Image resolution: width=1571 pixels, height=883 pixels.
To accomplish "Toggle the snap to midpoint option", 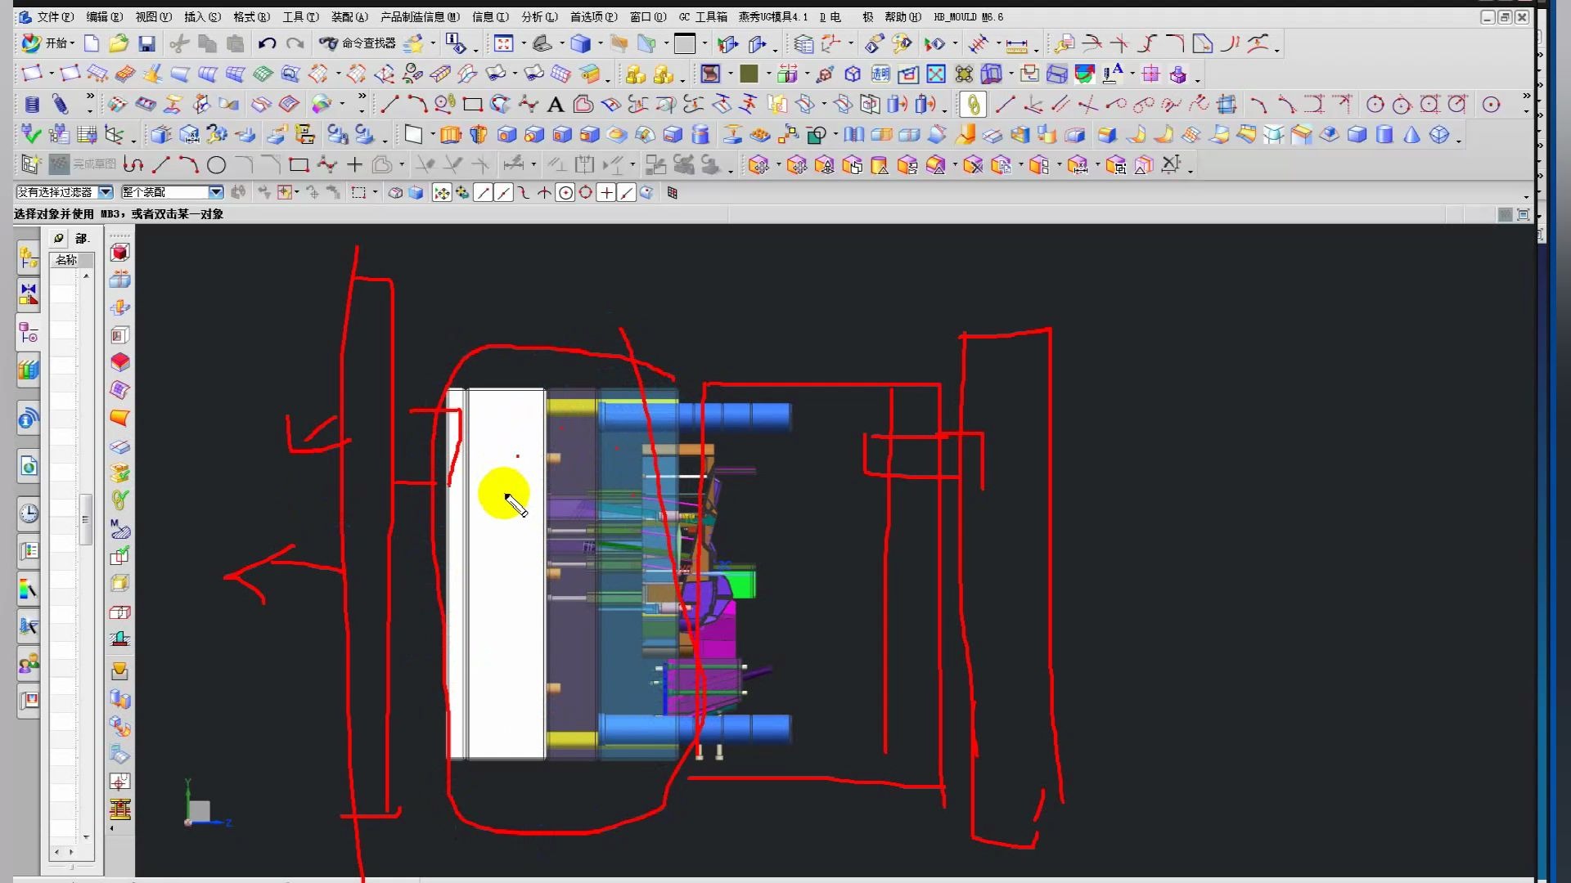I will pos(504,193).
